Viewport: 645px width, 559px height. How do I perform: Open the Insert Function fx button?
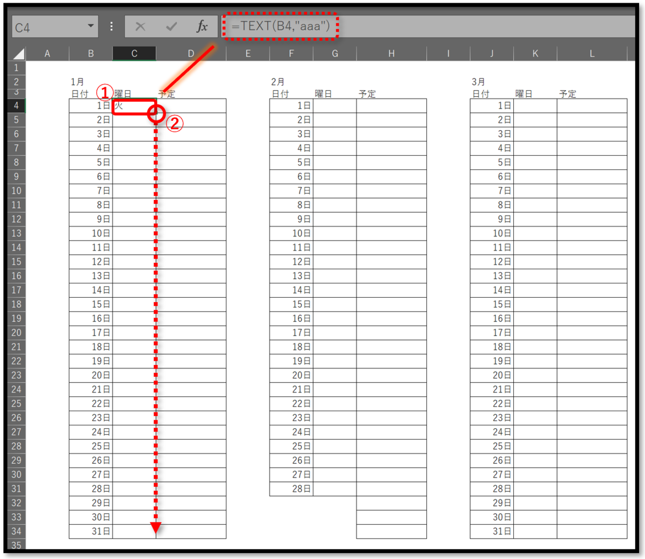click(202, 26)
